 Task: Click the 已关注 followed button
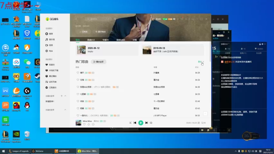coord(83,32)
